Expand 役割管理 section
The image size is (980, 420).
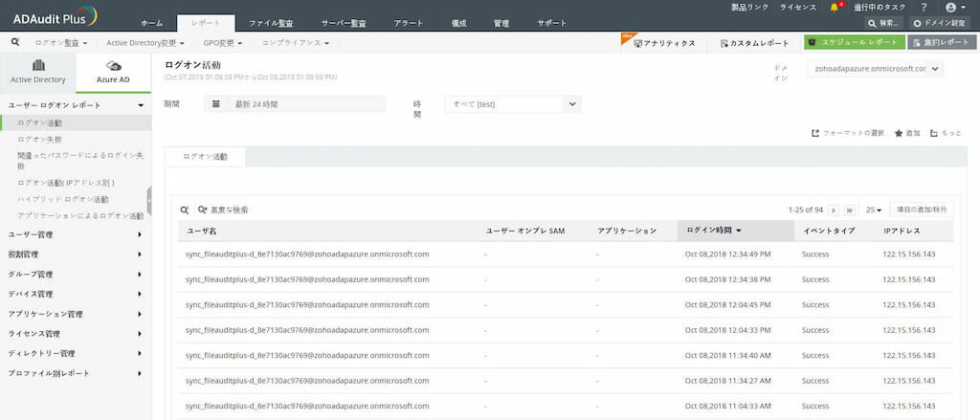(x=76, y=254)
